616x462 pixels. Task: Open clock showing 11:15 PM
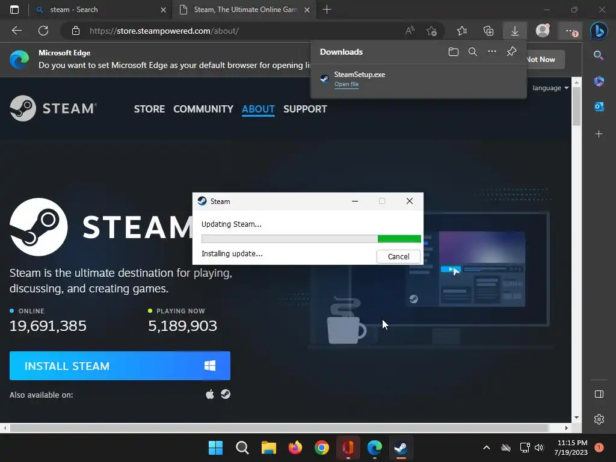click(570, 448)
